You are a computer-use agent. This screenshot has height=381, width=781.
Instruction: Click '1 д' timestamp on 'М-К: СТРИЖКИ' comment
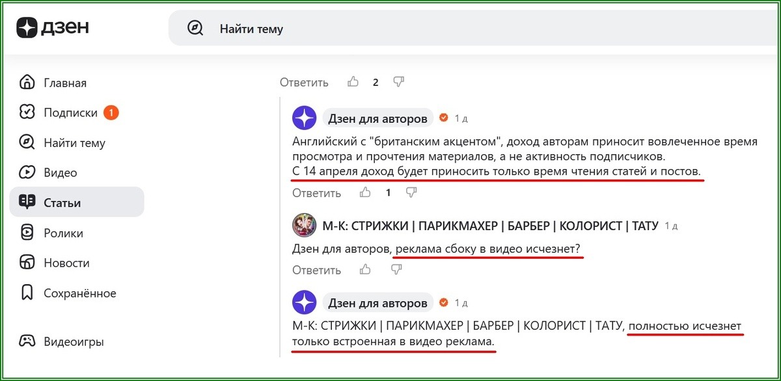click(x=671, y=226)
